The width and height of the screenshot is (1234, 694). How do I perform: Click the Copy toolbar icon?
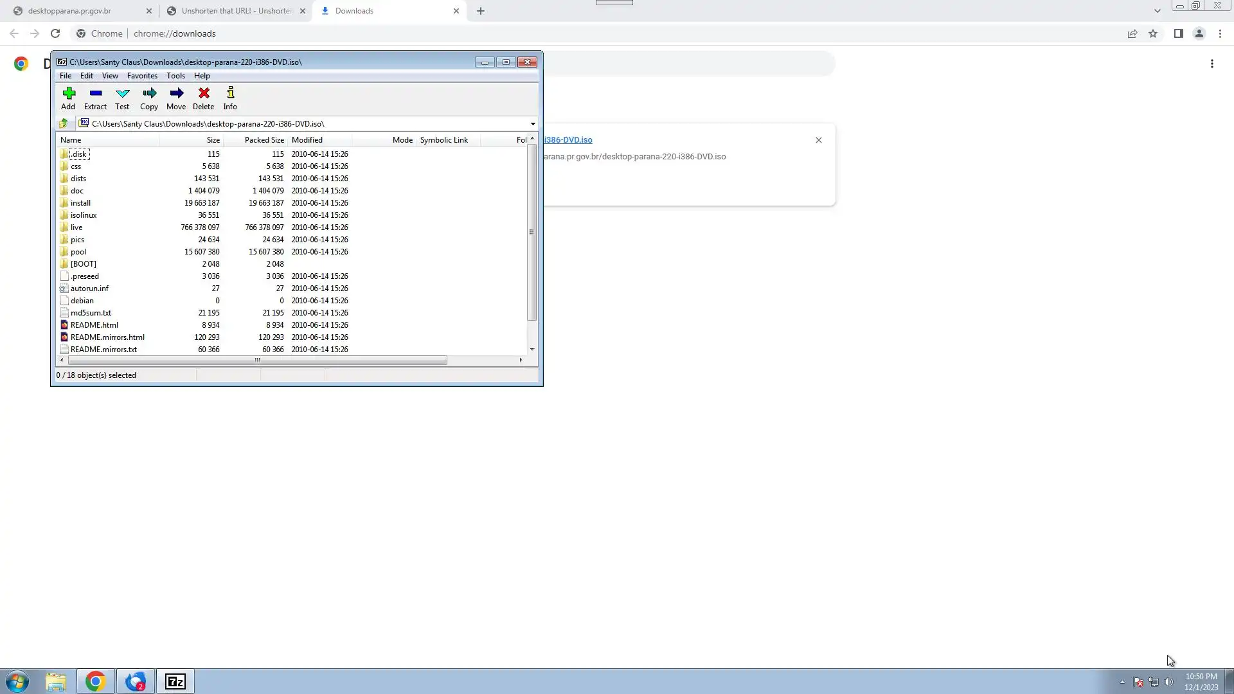tap(149, 98)
